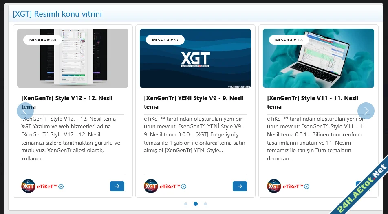Click the XGT avatar on the Style V9 card
The height and width of the screenshot is (214, 388).
click(151, 186)
